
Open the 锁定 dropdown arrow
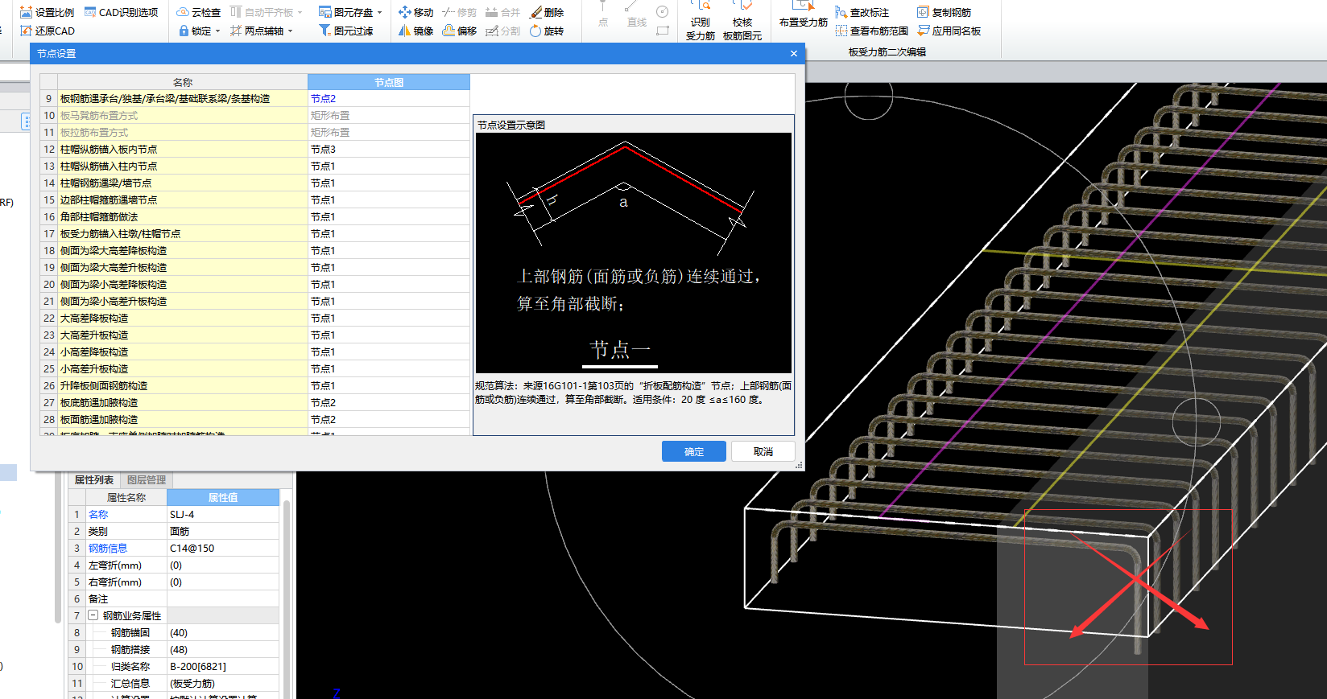point(217,31)
